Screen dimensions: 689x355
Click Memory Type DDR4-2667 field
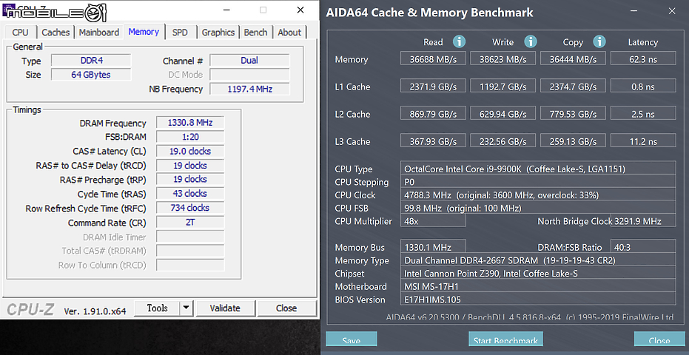(x=538, y=260)
